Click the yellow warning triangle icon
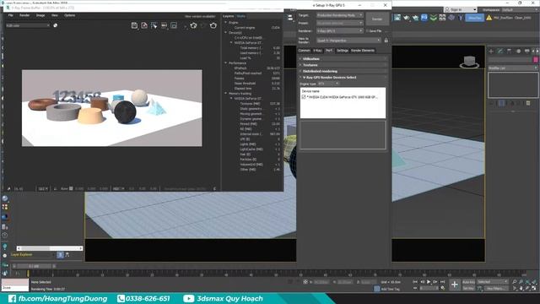Image resolution: width=540 pixels, height=304 pixels. (x=489, y=17)
